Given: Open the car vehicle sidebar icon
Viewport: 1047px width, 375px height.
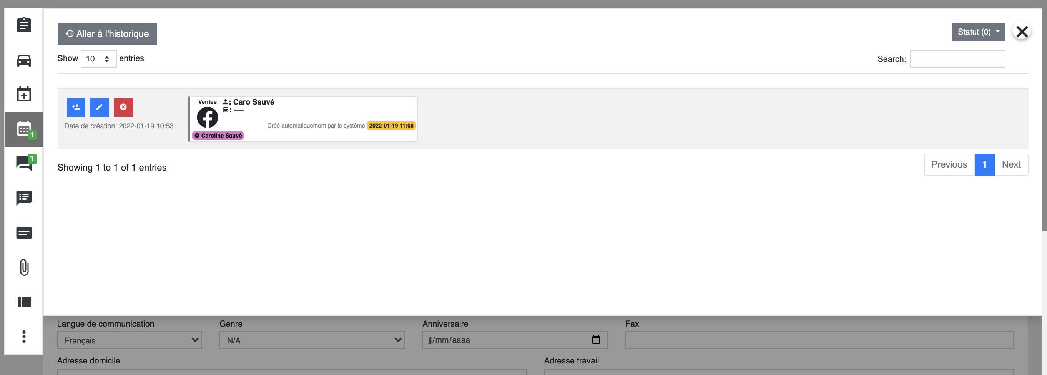Looking at the screenshot, I should [24, 61].
